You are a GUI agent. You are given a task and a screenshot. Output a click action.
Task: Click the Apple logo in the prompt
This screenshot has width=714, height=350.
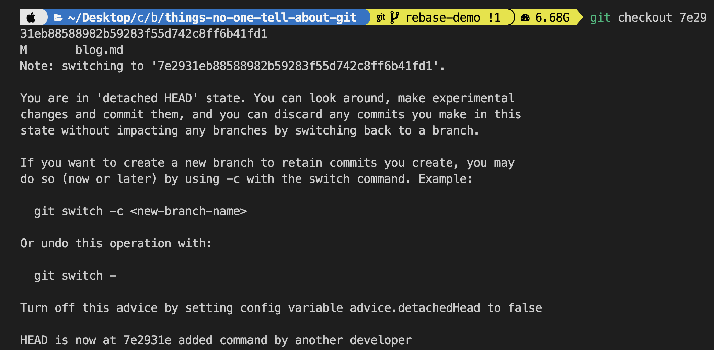tap(31, 17)
